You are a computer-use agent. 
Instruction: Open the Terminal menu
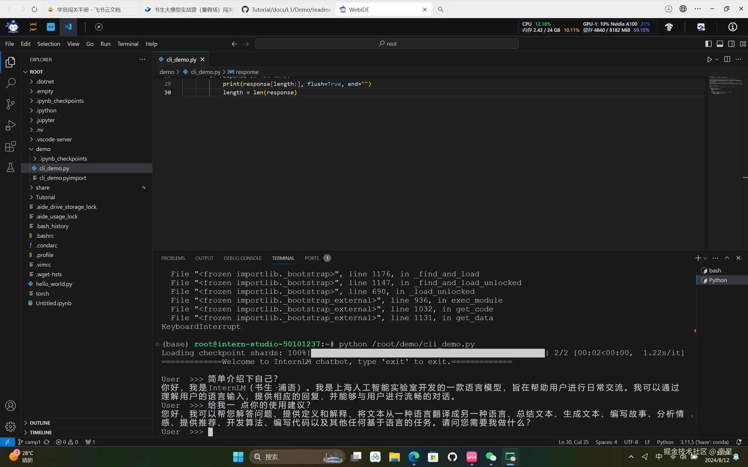128,44
